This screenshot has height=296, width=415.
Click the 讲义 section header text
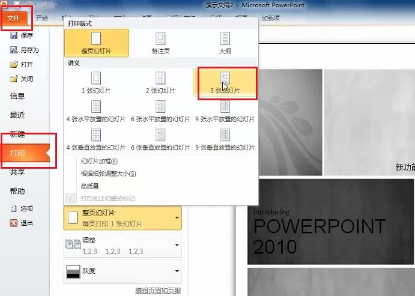[x=74, y=63]
